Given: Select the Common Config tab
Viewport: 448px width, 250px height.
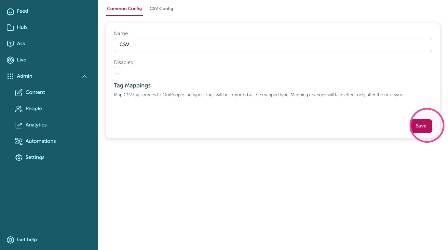Looking at the screenshot, I should click(x=124, y=9).
